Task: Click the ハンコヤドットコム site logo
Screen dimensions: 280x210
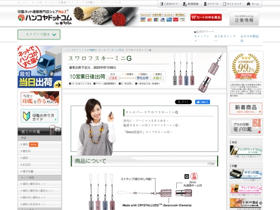Action: pos(45,17)
